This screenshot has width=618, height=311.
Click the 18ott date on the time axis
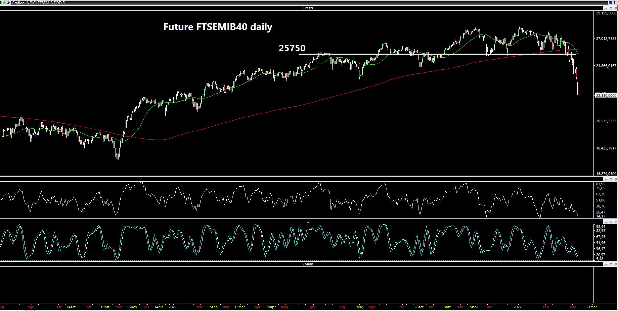pos(446,307)
